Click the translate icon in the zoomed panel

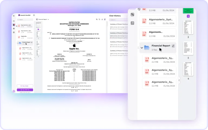tap(132, 15)
